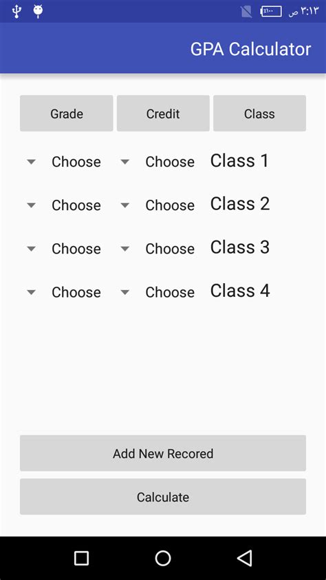
Task: Open the grade dropdown for Class 4
Action: click(64, 292)
